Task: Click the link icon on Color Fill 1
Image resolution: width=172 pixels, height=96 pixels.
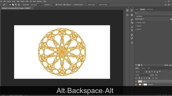Action: tap(142, 85)
